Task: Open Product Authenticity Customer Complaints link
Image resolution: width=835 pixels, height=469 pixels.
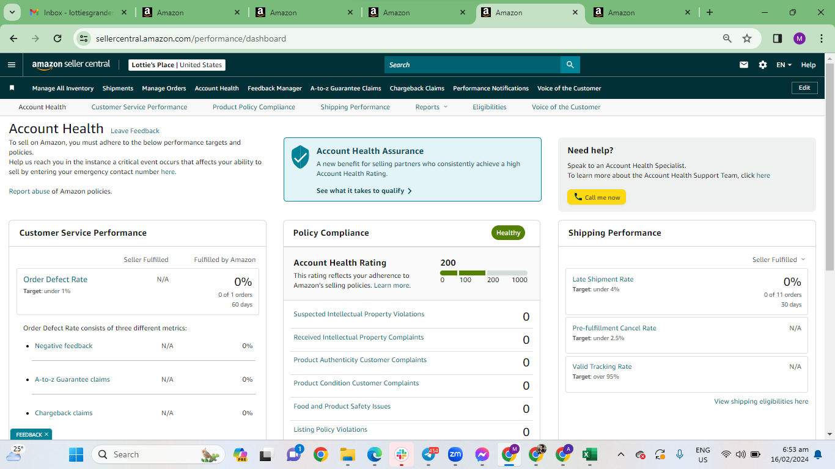Action: [360, 360]
